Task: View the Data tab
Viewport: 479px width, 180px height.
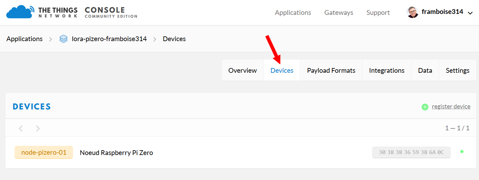Action: [425, 70]
